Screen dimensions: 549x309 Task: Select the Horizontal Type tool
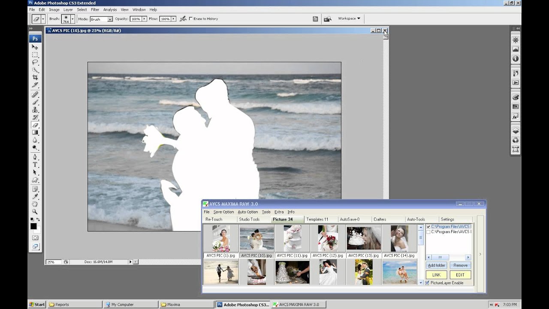point(35,165)
